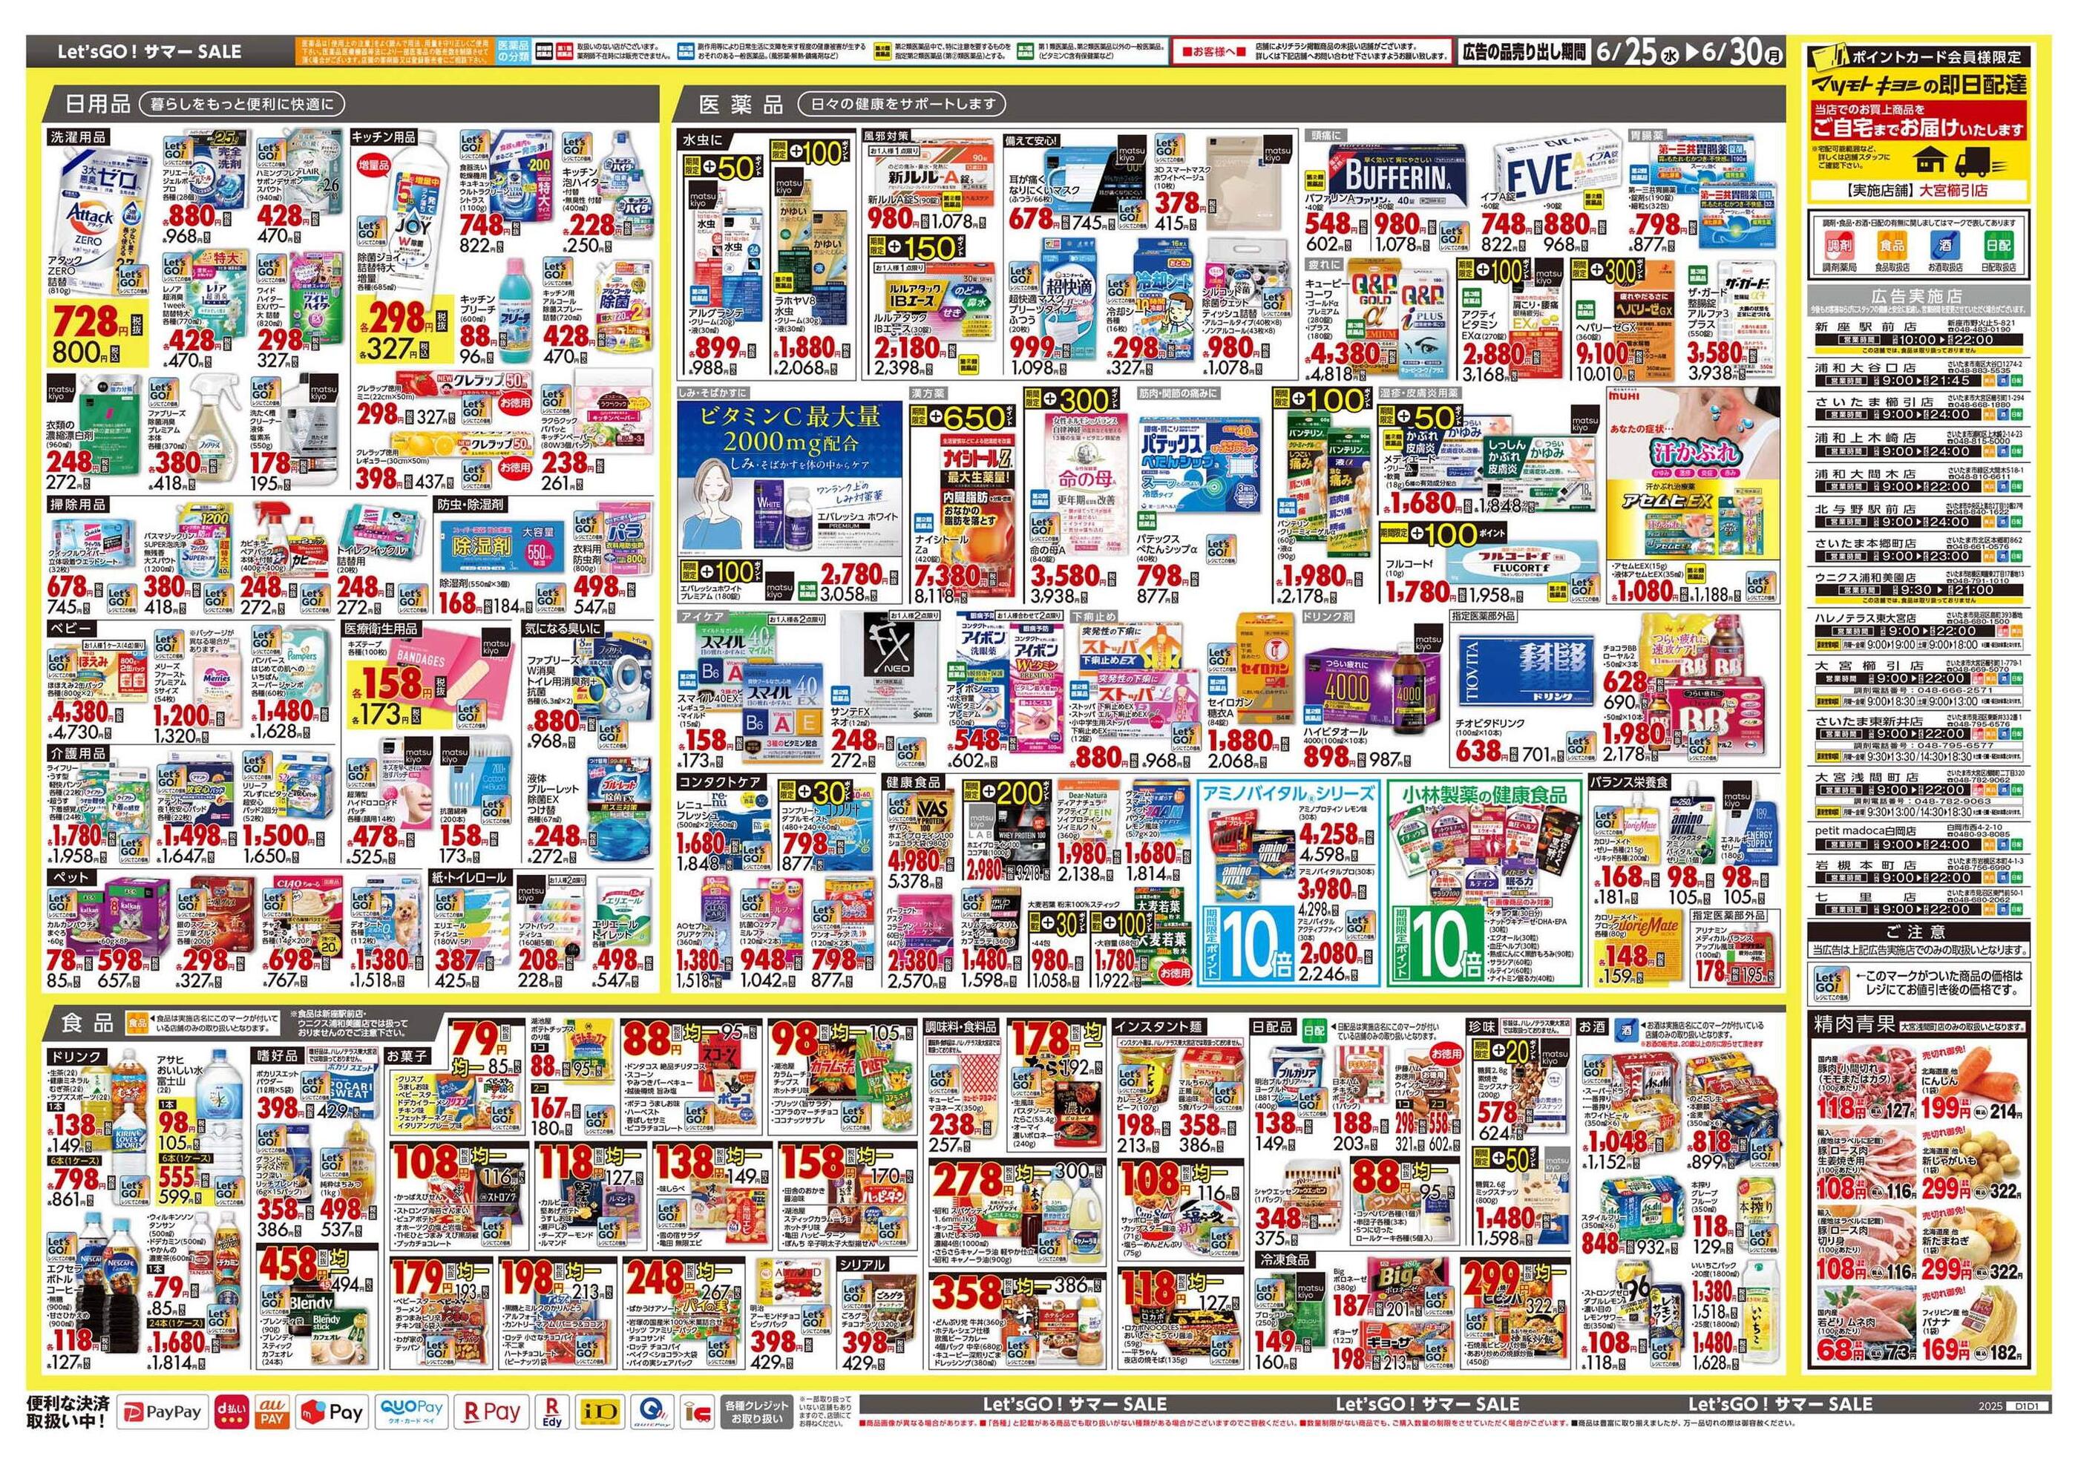Click the QUICPay payment logo
Image resolution: width=2078 pixels, height=1459 pixels.
coord(651,1411)
